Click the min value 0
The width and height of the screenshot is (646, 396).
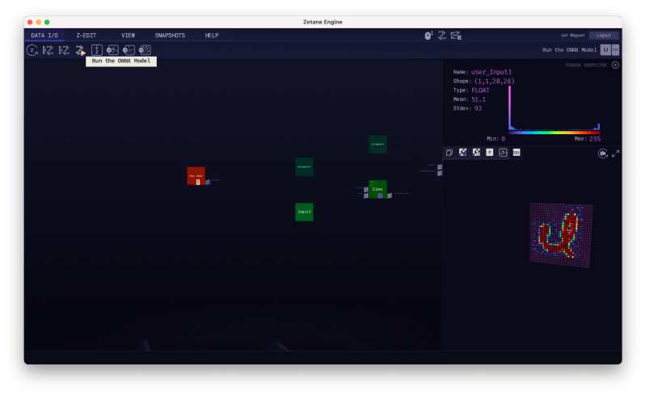503,139
